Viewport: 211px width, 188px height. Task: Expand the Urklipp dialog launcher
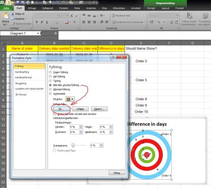tap(31, 28)
